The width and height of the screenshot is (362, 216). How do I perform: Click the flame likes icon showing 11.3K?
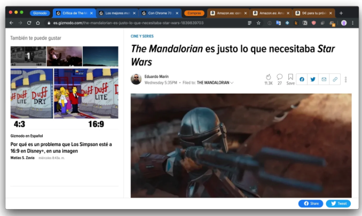tap(268, 77)
